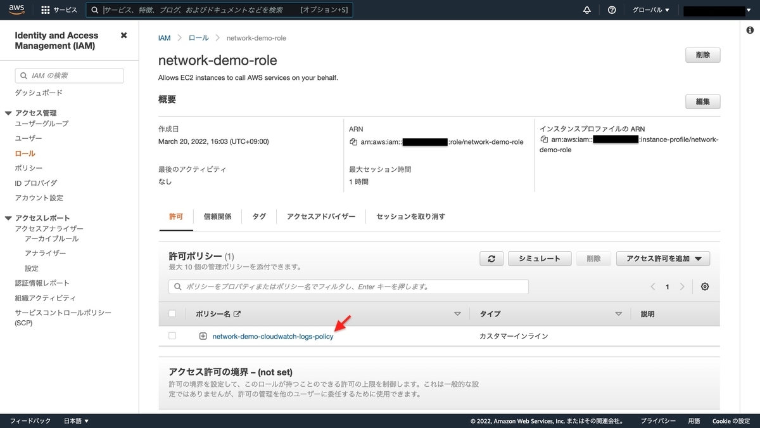Open the アクセス許可を追加 dropdown button

[663, 259]
